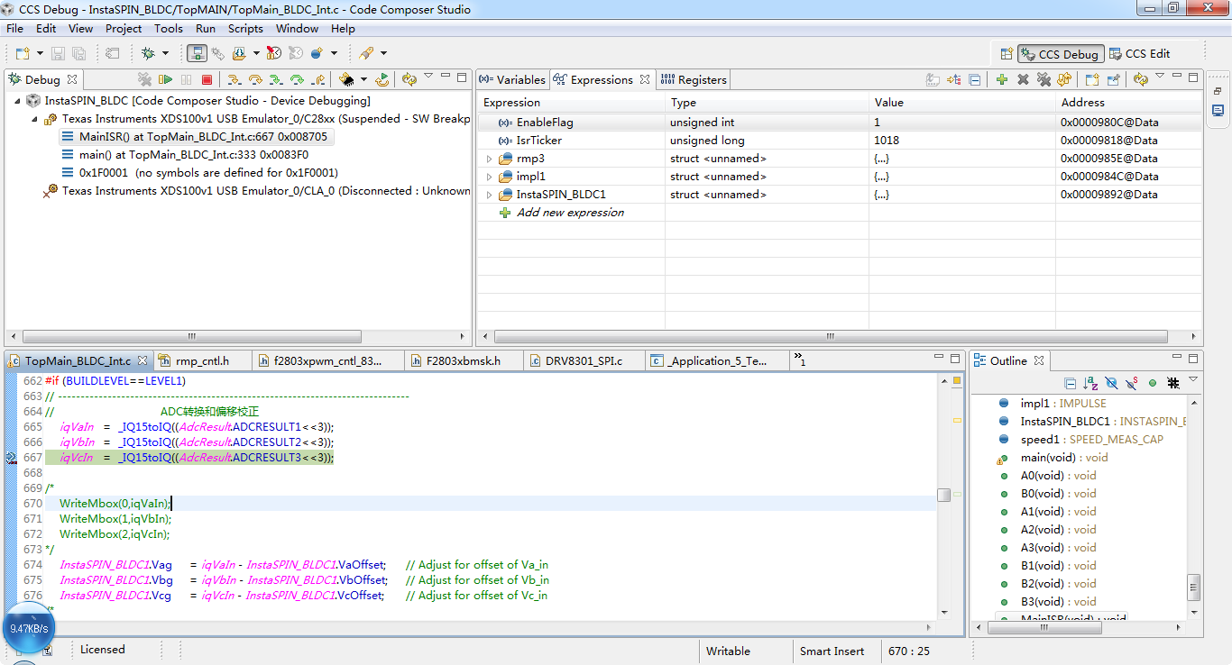Toggle the breakpoint marker on line 667
The image size is (1232, 665).
(x=11, y=458)
